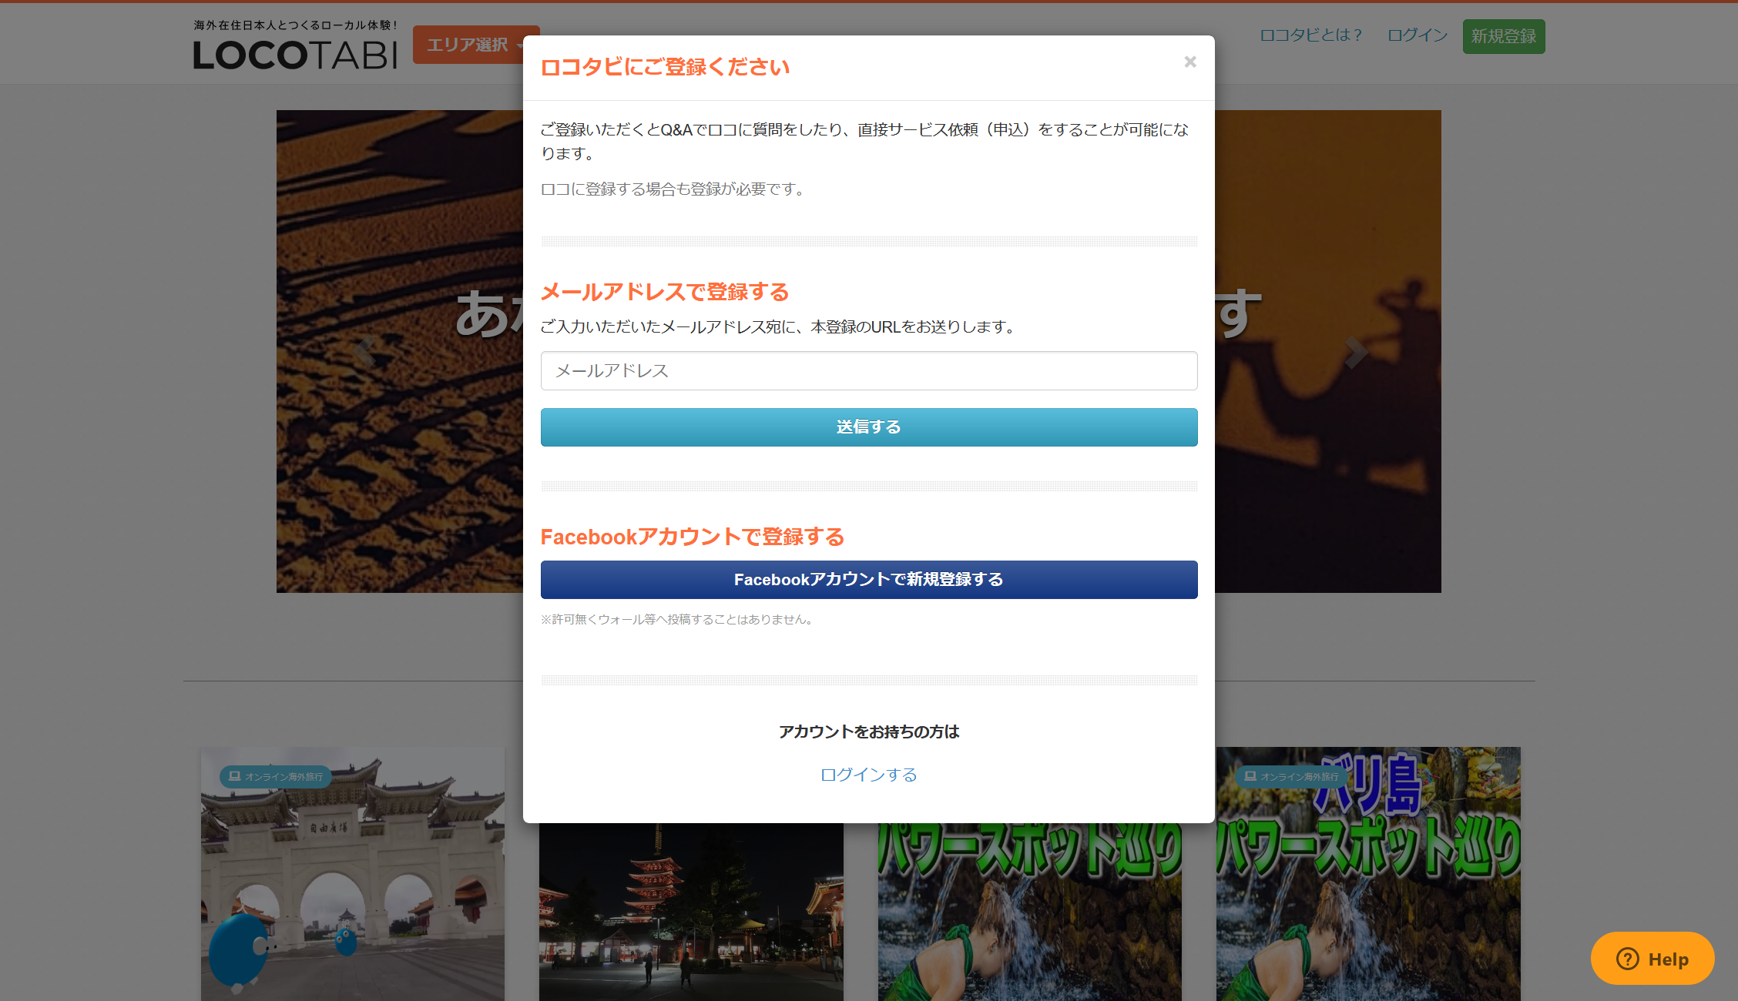Open the night pagoda temple thumbnail
1738x1001 pixels.
click(x=691, y=912)
